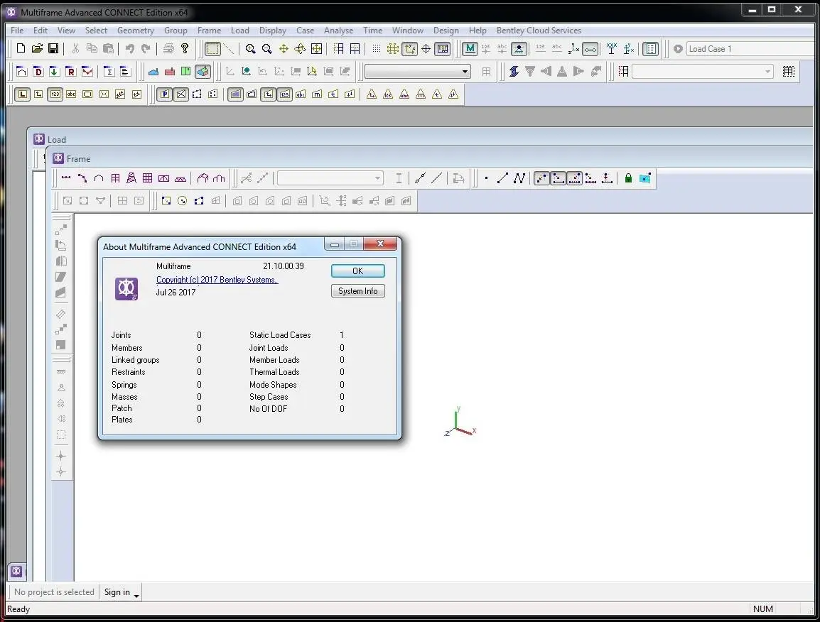
Task: Click the camera/render icon beside the padlock
Action: [644, 178]
